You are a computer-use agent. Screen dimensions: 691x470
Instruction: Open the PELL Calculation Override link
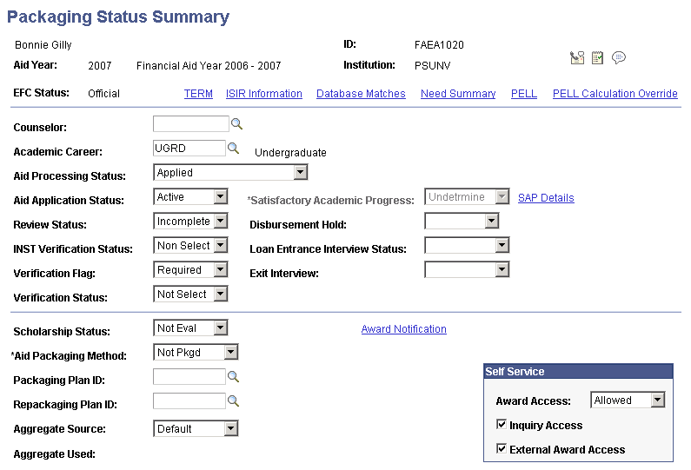615,93
